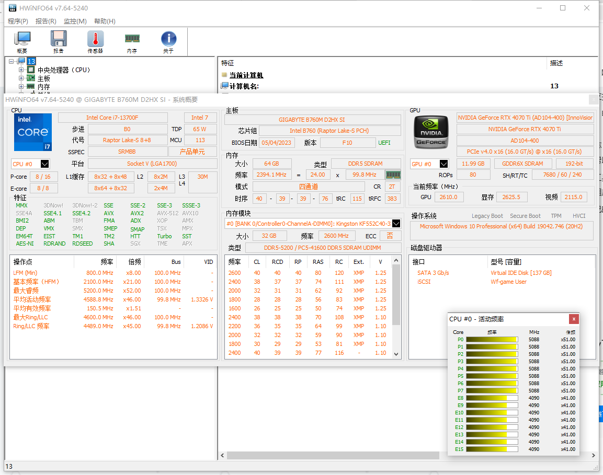Click the HWiNFO64 title bar app icon
This screenshot has height=475, width=603.
click(x=13, y=8)
